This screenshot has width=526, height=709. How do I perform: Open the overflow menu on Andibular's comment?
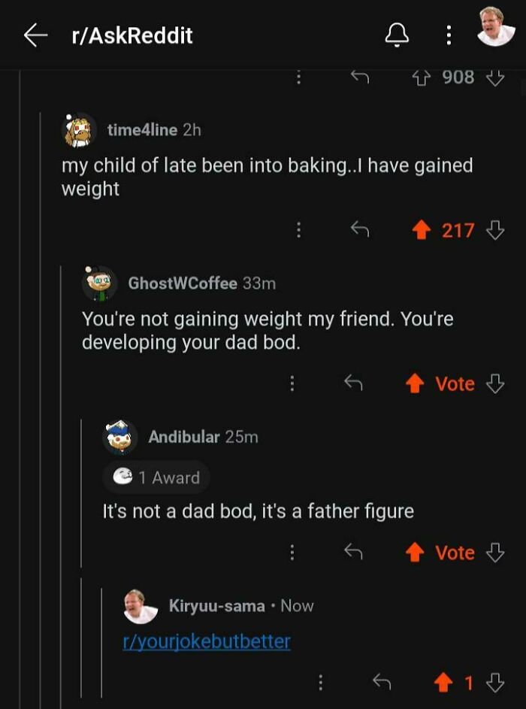294,553
